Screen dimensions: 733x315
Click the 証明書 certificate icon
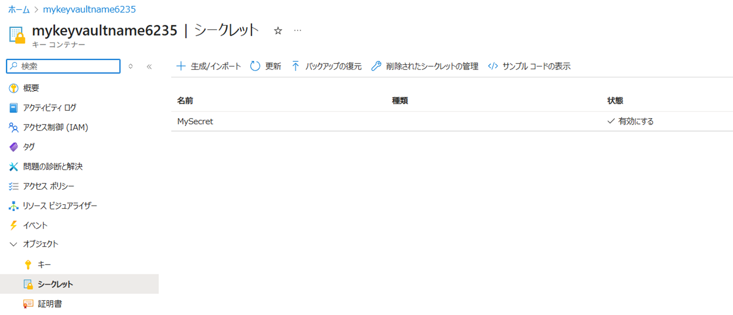click(28, 304)
